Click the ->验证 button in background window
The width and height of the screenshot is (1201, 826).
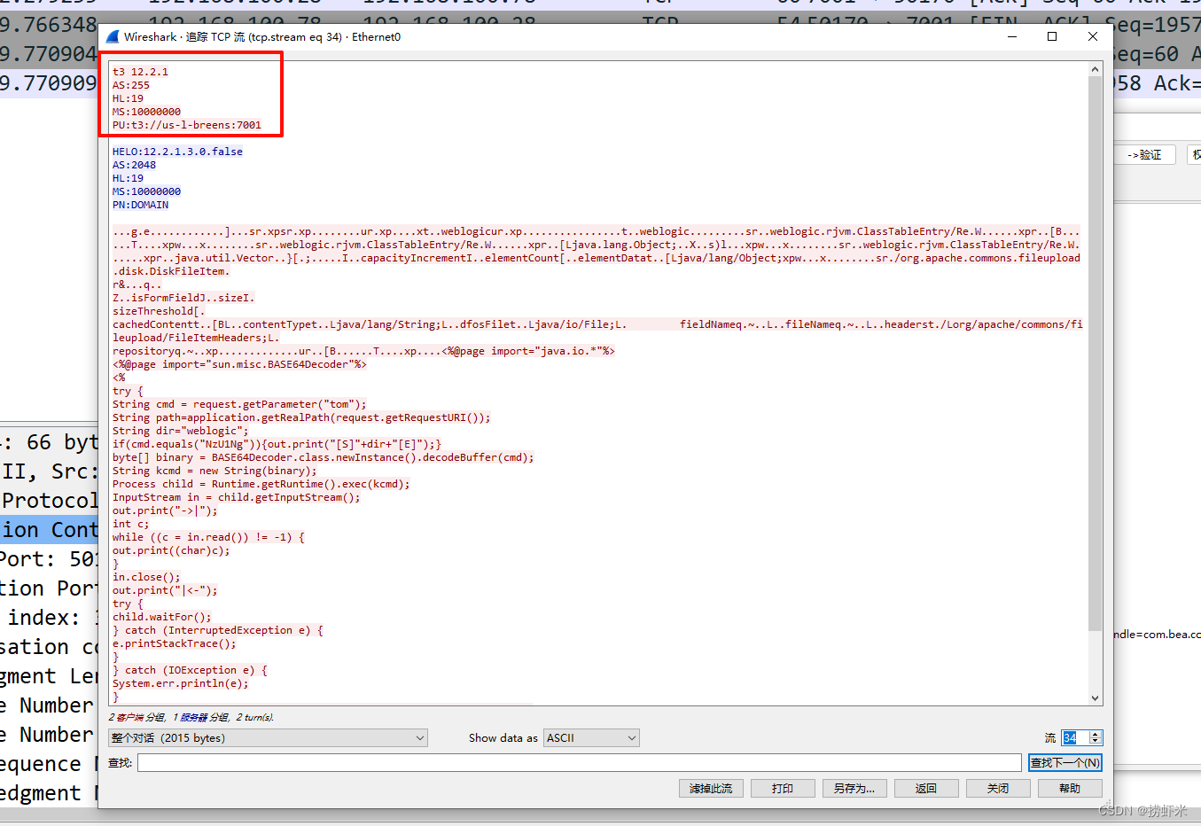coord(1144,155)
